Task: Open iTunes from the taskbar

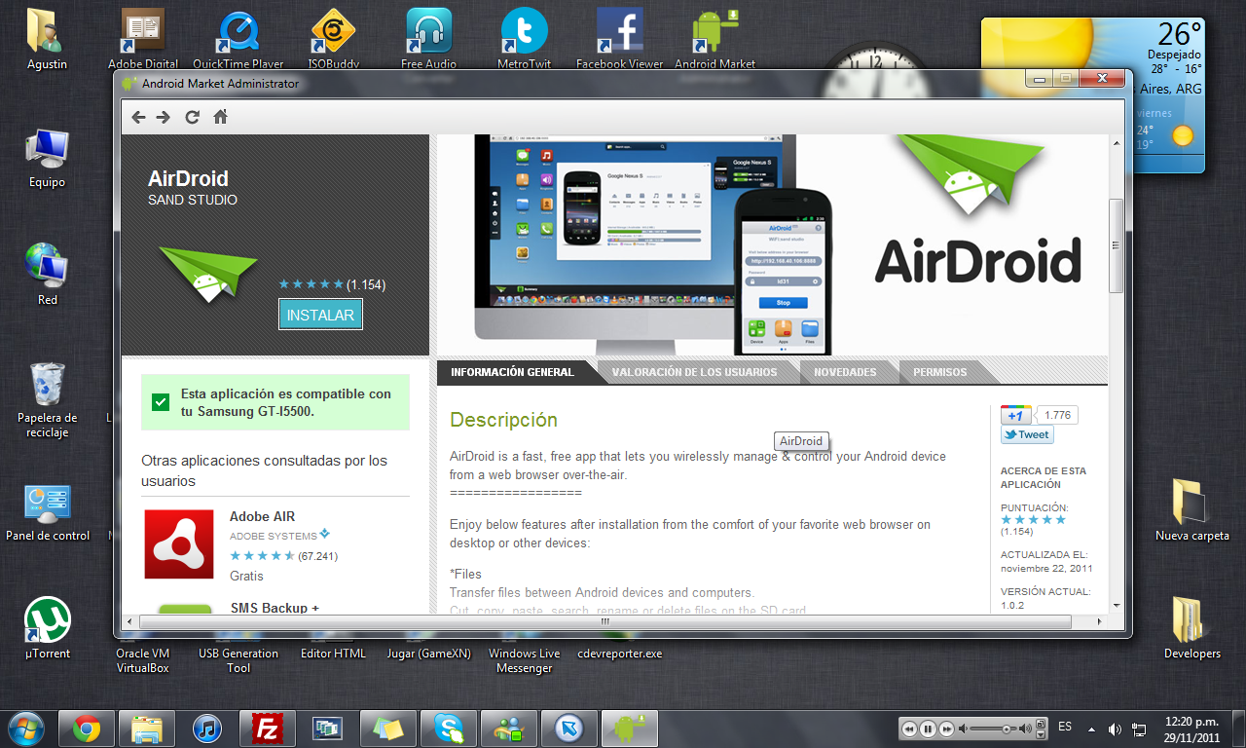Action: click(x=207, y=728)
